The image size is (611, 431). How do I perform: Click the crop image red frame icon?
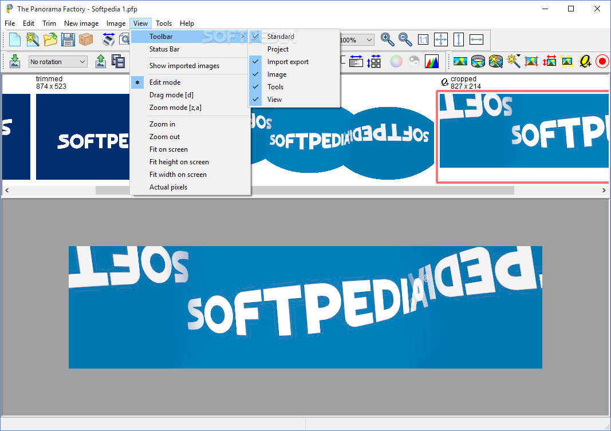point(531,61)
